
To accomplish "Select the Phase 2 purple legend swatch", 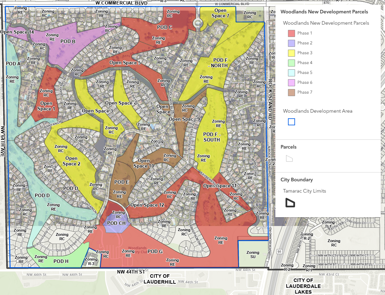I will 291,43.
